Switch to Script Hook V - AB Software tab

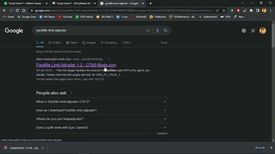point(74,3)
